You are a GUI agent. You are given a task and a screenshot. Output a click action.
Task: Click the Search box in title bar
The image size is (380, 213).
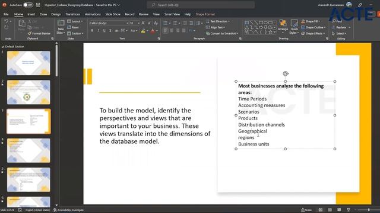point(201,5)
